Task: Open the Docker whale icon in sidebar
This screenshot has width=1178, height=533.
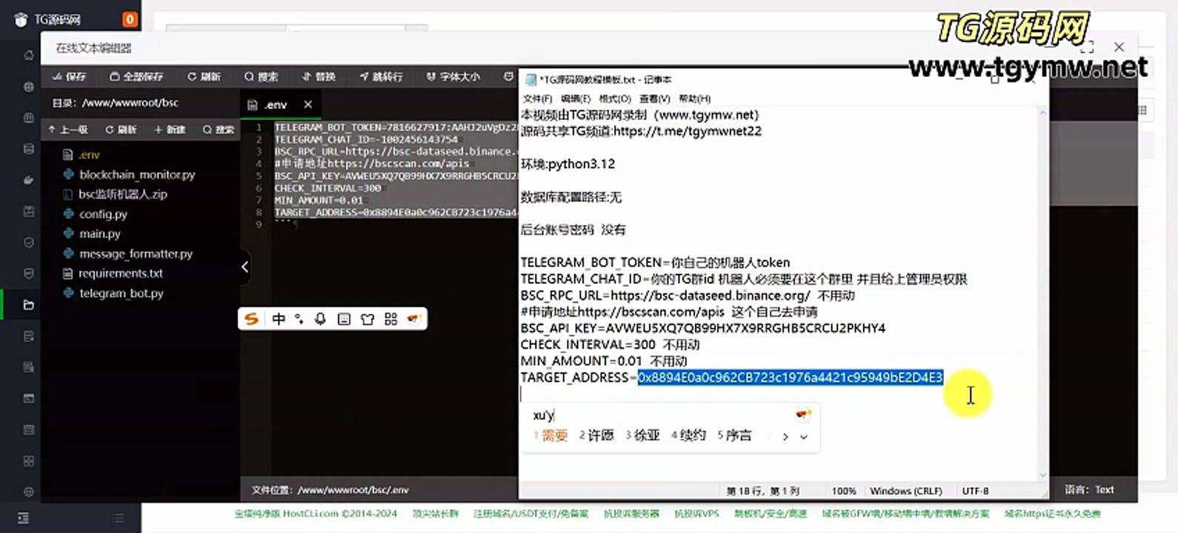Action: pos(28,180)
